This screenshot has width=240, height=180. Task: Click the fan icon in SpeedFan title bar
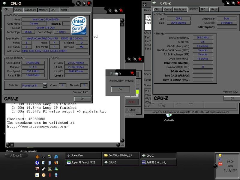[145, 4]
